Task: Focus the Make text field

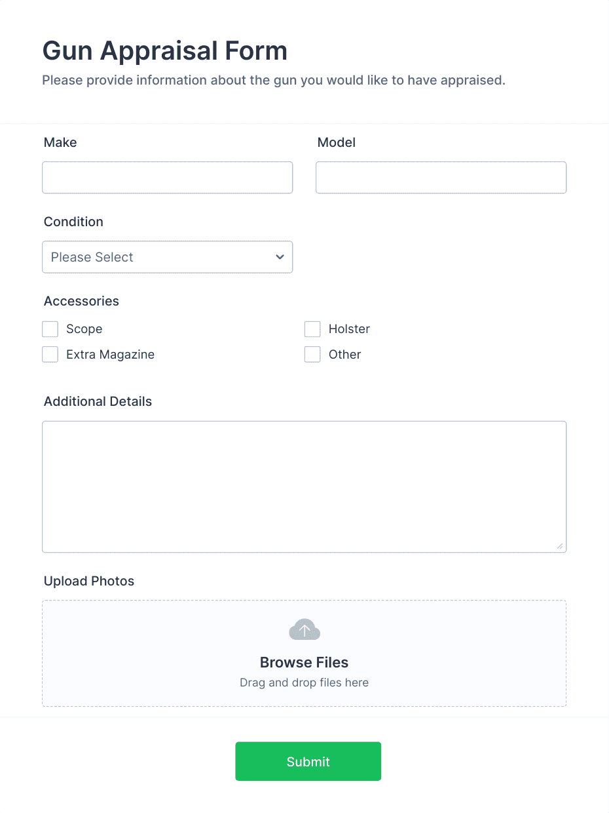Action: pos(167,178)
